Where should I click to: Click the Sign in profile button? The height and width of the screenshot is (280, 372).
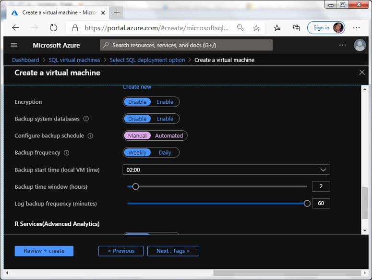326,28
